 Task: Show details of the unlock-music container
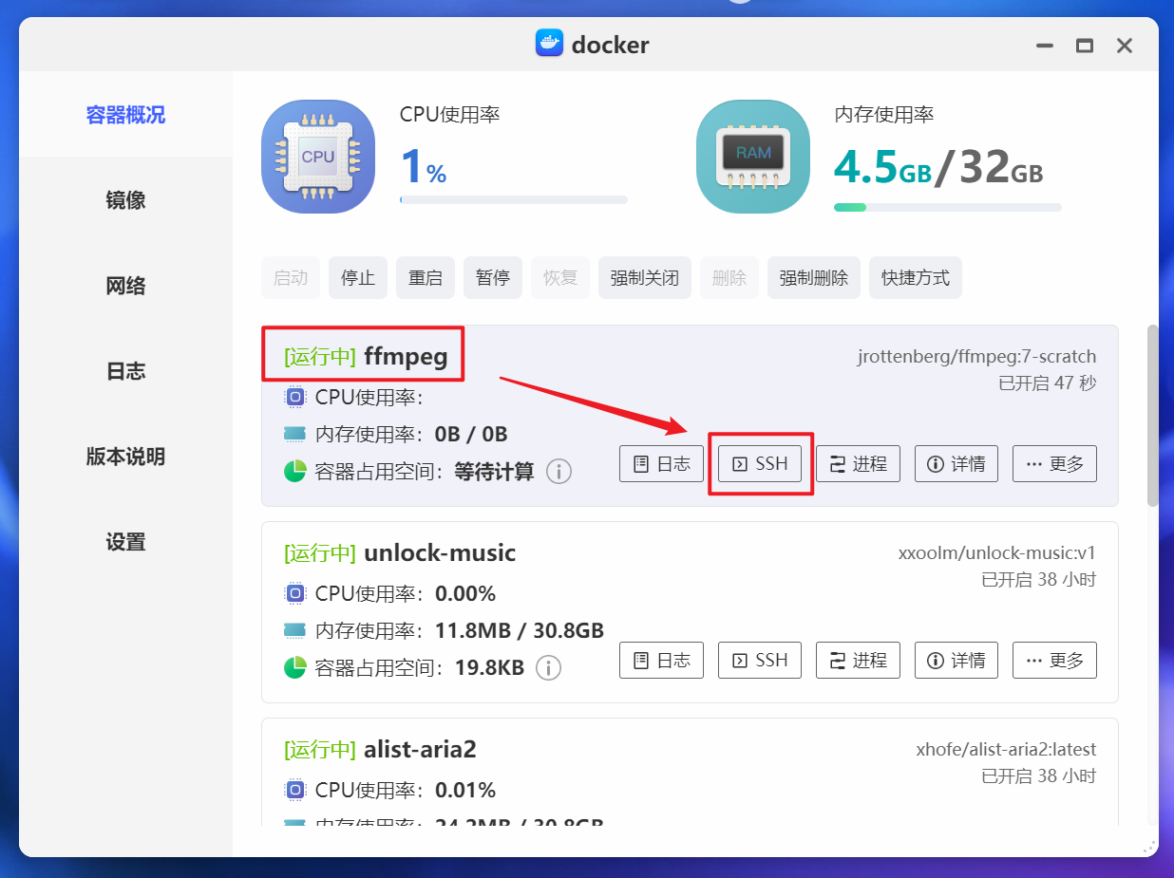[956, 660]
